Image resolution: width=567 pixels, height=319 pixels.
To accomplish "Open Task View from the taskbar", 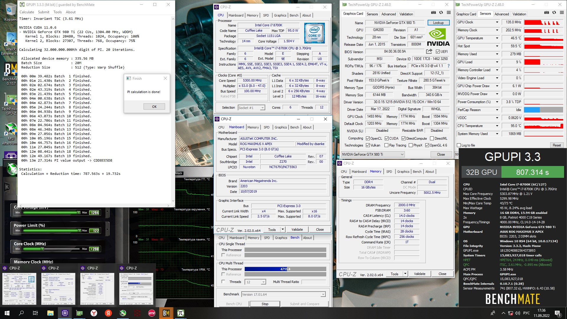I will 35,313.
